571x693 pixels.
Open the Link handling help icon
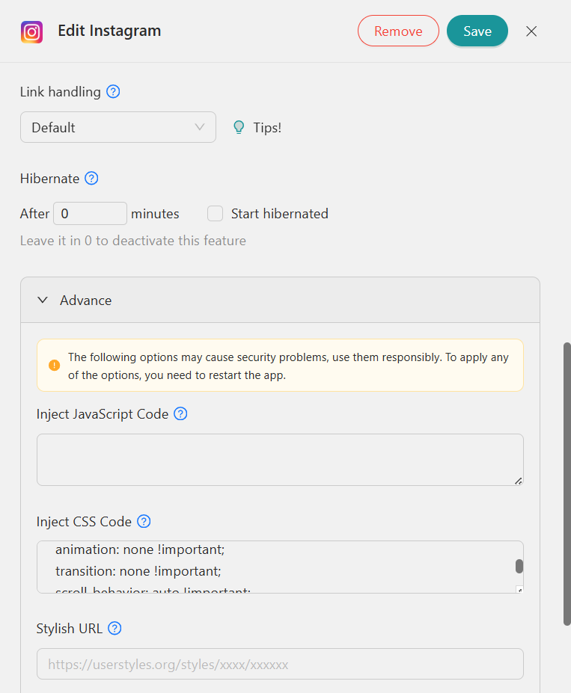click(x=113, y=91)
